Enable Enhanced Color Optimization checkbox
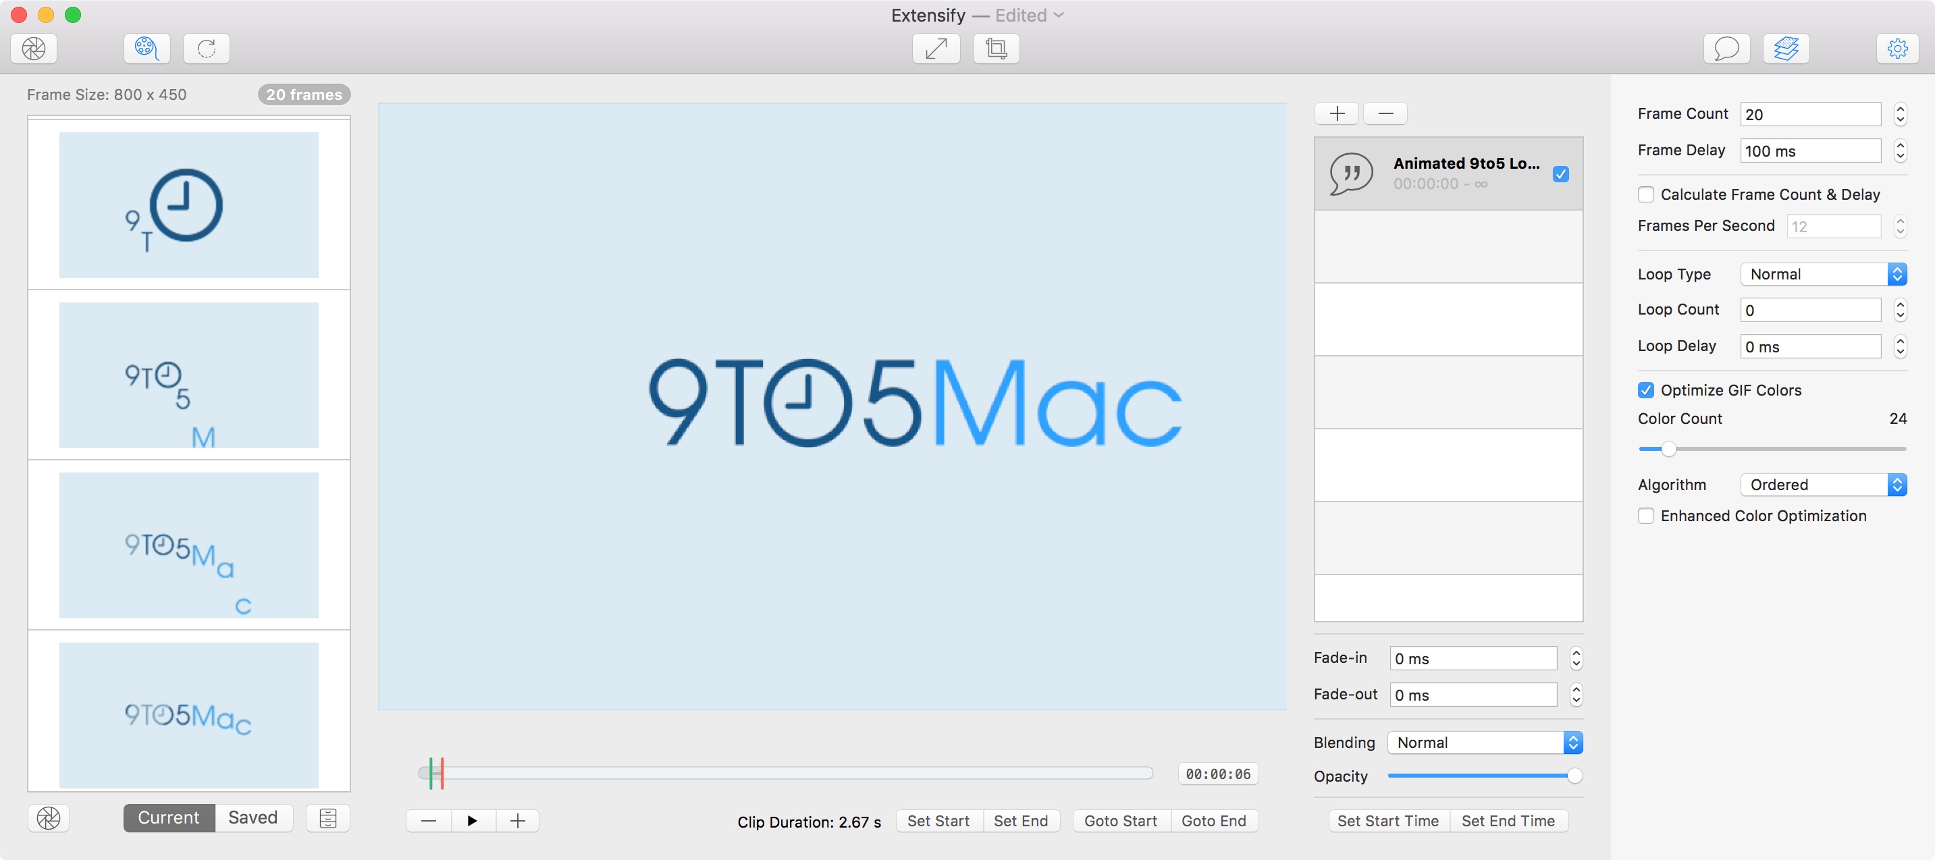1935x860 pixels. click(1646, 516)
